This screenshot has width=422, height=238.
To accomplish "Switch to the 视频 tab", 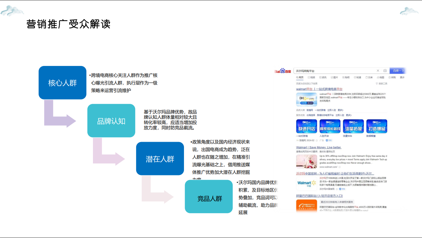I will (x=312, y=77).
